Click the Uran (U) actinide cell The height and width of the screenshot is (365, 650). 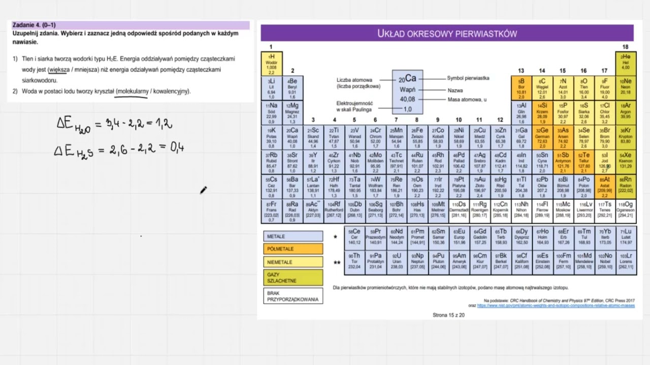(397, 263)
